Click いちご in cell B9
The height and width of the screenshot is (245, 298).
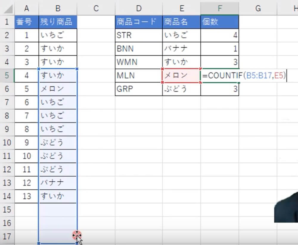tap(58, 129)
